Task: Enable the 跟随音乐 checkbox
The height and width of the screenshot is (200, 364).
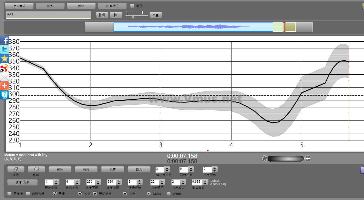Action: pos(28,194)
